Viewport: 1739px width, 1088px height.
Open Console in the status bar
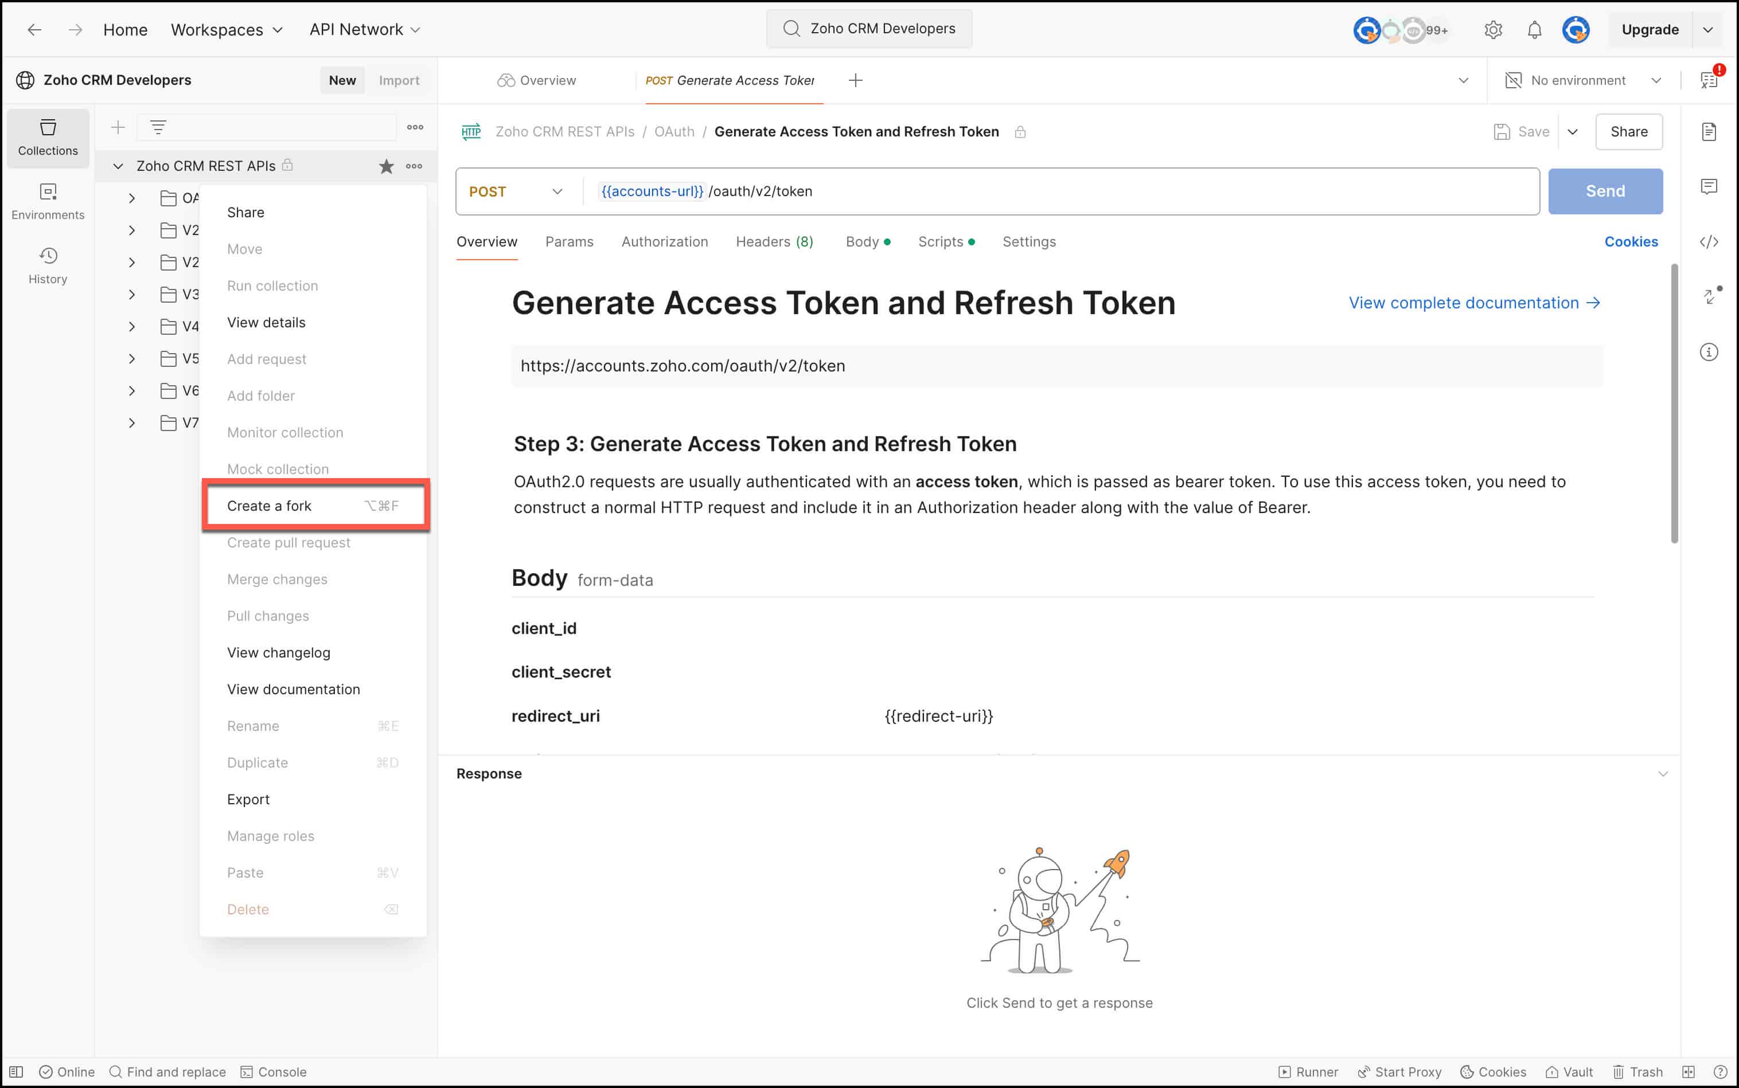click(274, 1071)
